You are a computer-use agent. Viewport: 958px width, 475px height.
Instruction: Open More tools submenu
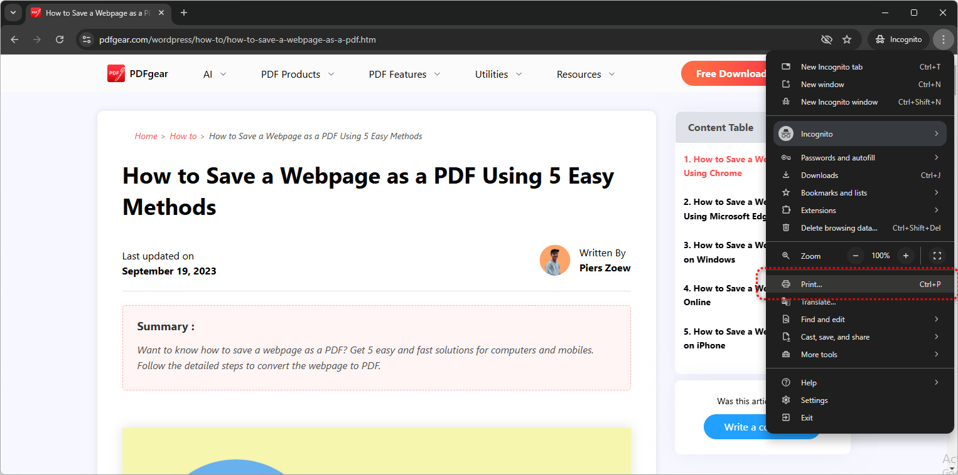(860, 355)
